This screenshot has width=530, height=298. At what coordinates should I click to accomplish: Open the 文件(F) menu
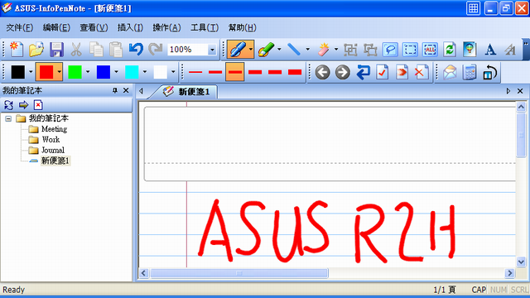click(x=19, y=27)
